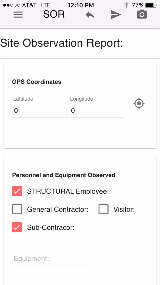This screenshot has width=160, height=285.
Task: Check the General Contractor checkbox
Action: coord(17,209)
